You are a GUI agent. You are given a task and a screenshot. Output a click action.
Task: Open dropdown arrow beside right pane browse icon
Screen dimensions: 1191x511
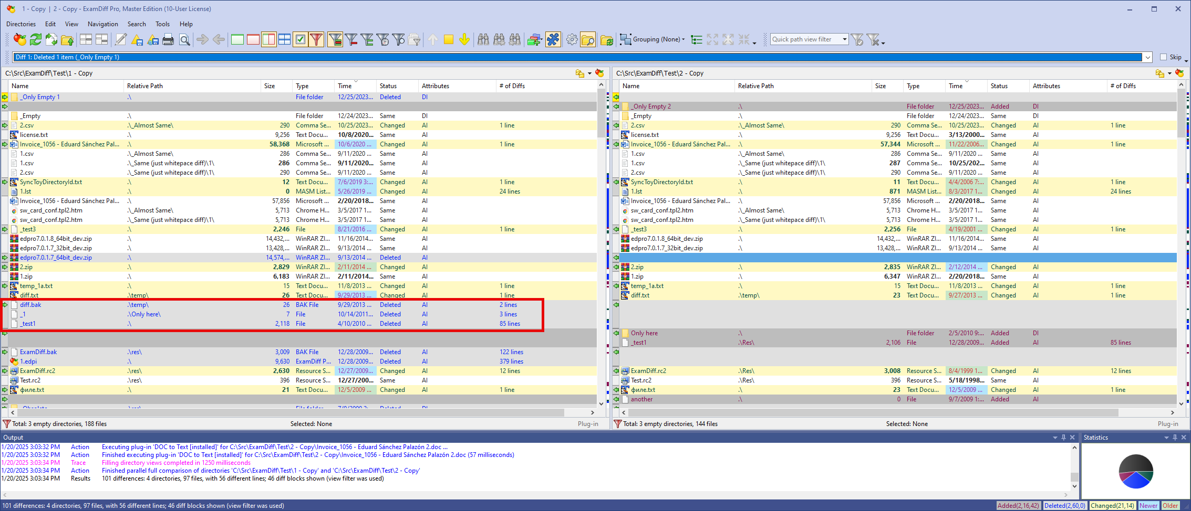1169,73
